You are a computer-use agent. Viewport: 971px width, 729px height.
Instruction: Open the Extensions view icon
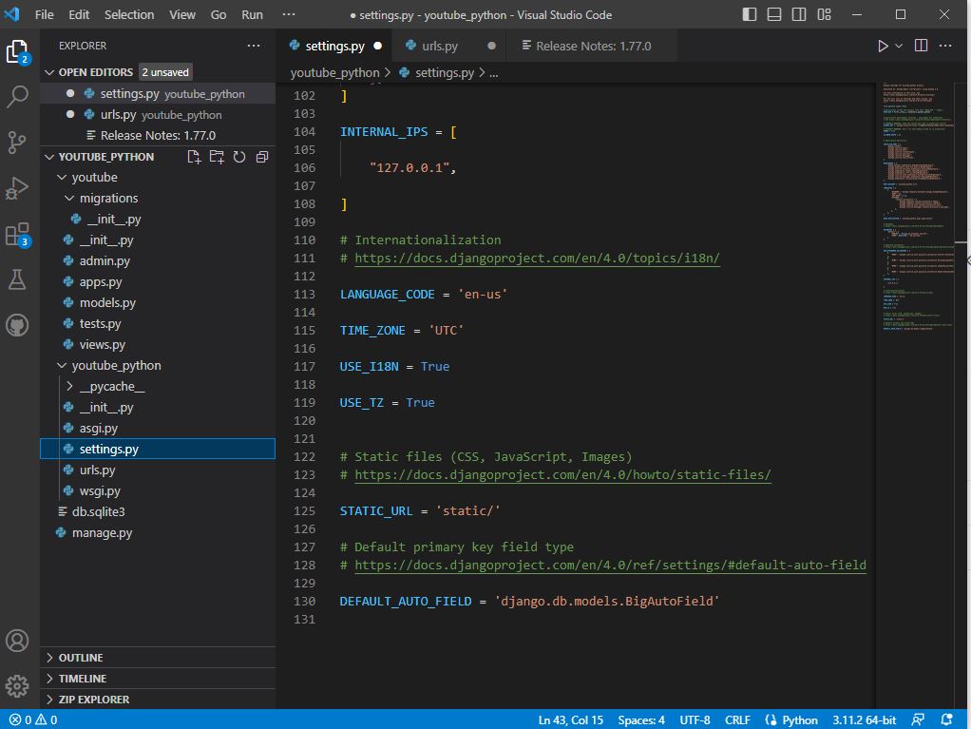click(17, 235)
